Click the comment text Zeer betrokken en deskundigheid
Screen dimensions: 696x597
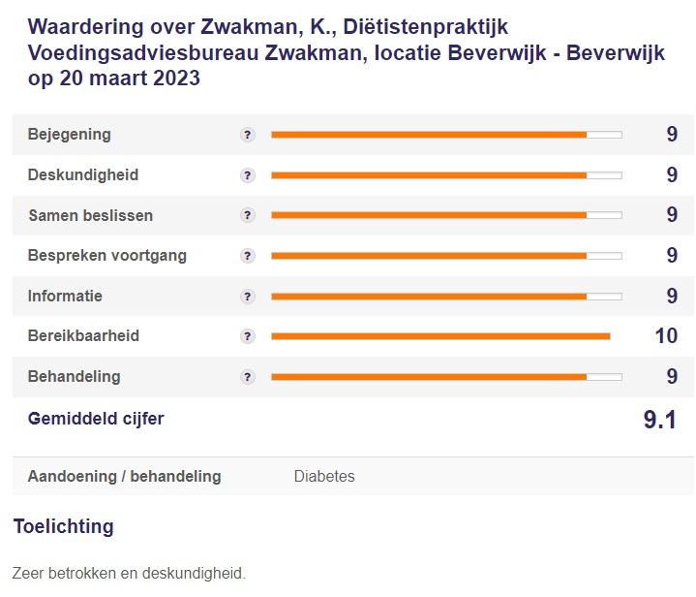pos(129,573)
